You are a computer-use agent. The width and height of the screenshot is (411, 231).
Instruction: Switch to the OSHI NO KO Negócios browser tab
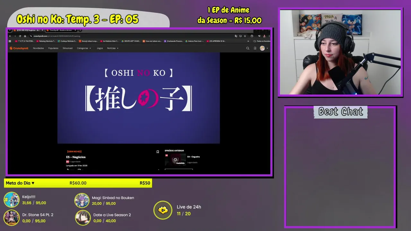point(28,30)
